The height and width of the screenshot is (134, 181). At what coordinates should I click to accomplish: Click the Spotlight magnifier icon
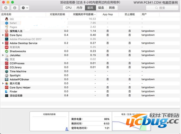7,76
